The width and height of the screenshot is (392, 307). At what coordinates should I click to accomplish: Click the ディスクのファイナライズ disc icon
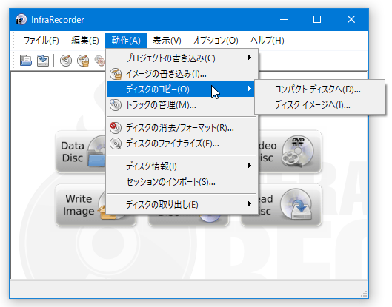(x=116, y=144)
